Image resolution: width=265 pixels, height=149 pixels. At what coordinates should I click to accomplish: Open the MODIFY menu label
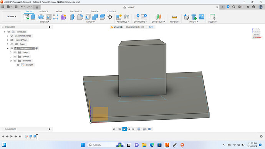[91, 22]
